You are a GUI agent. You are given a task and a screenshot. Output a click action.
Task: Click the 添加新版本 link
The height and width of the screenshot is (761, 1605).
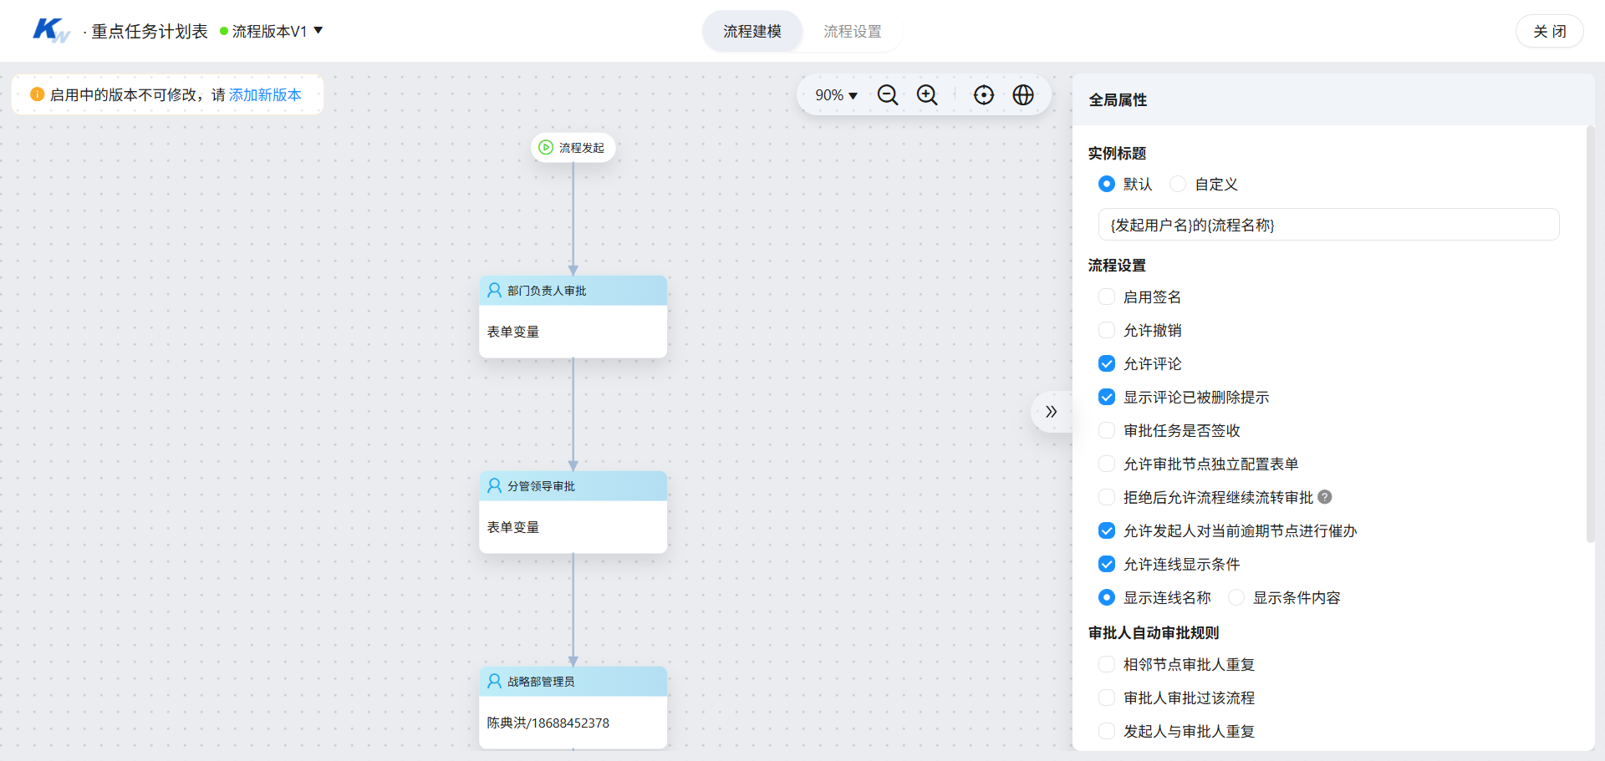265,94
